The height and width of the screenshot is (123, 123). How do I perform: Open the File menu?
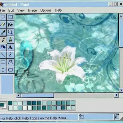2,11
